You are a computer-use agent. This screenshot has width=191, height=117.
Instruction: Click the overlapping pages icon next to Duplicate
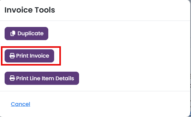pos(13,33)
